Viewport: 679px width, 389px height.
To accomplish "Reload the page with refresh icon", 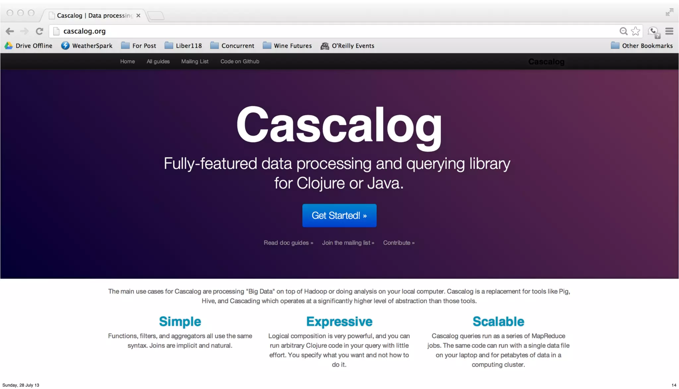I will point(39,31).
